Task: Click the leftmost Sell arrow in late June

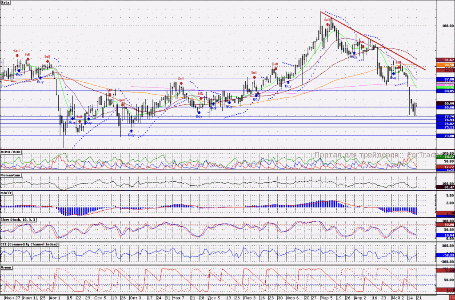Action: (x=17, y=56)
